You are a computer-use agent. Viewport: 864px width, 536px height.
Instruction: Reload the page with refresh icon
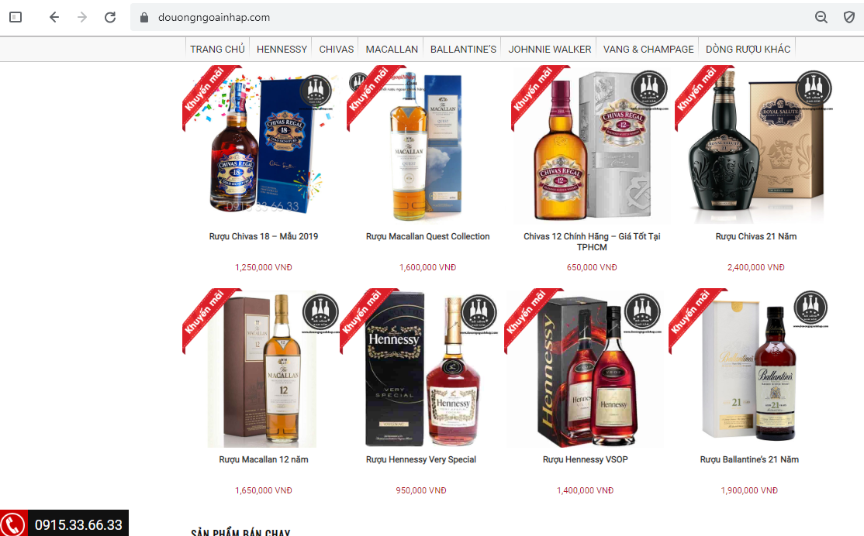point(110,18)
